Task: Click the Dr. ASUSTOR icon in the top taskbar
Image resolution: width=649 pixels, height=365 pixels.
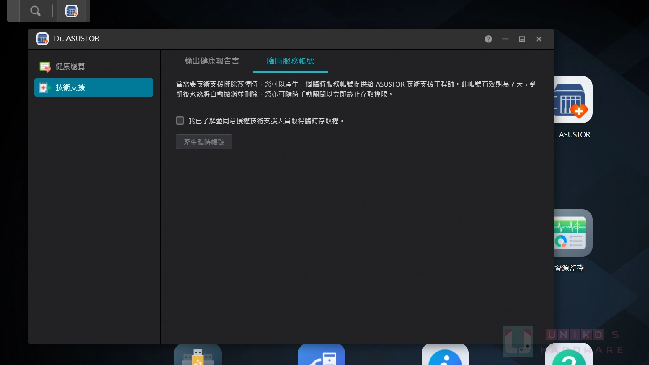Action: (x=71, y=11)
